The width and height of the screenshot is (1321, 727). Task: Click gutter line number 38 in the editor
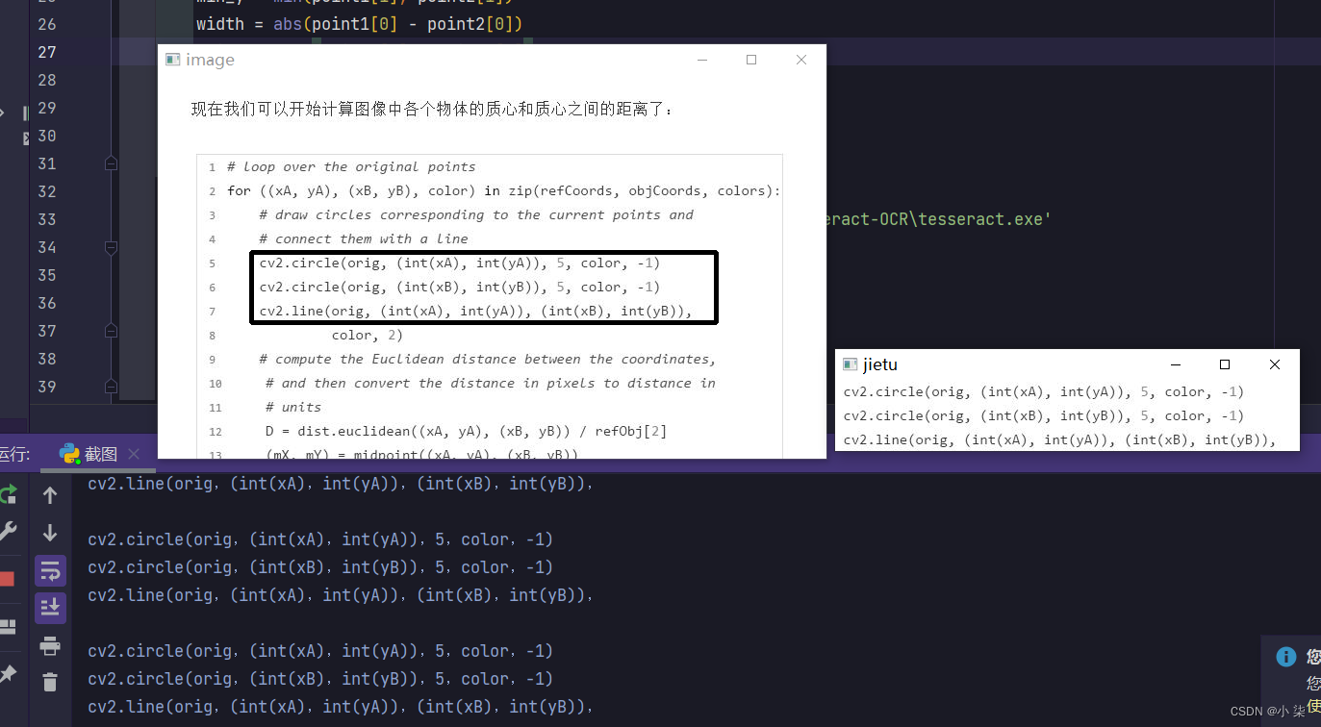pyautogui.click(x=47, y=359)
